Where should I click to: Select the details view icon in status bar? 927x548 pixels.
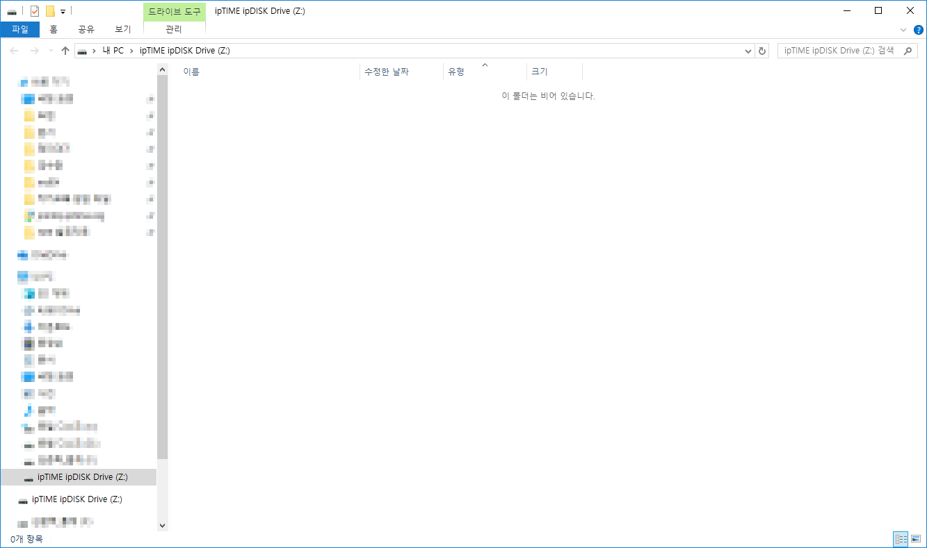pos(901,539)
